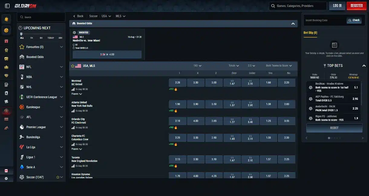Click the Check booking code button
This screenshot has height=196, width=369.
354,20
